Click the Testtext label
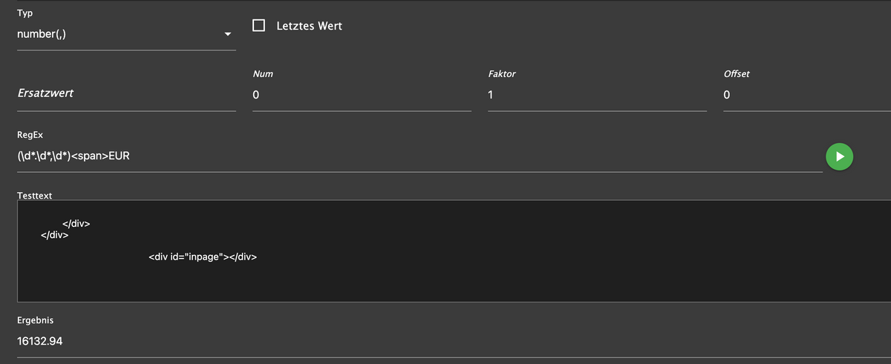 click(x=34, y=195)
